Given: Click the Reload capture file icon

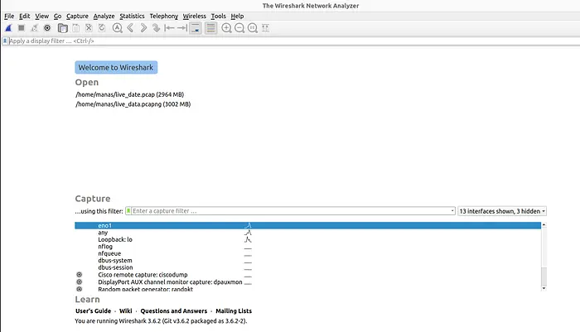Looking at the screenshot, I should click(x=102, y=28).
